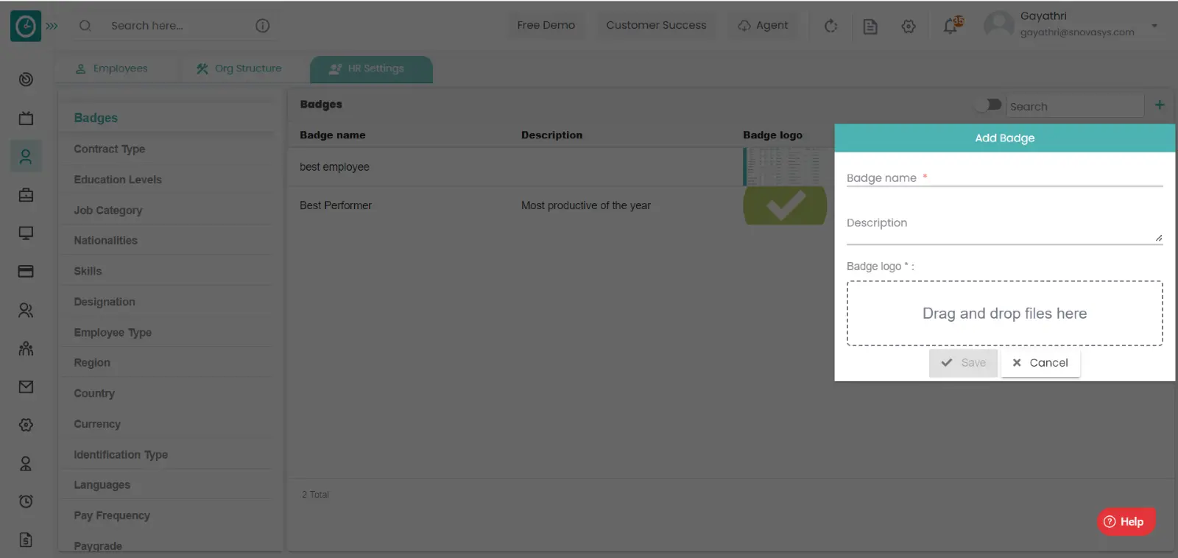Open Employee Type setting
Screen dimensions: 1178x558
click(x=112, y=333)
